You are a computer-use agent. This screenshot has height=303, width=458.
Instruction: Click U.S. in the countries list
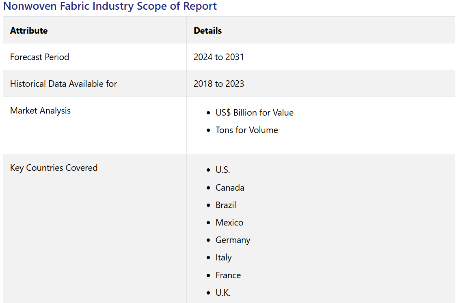coord(223,170)
